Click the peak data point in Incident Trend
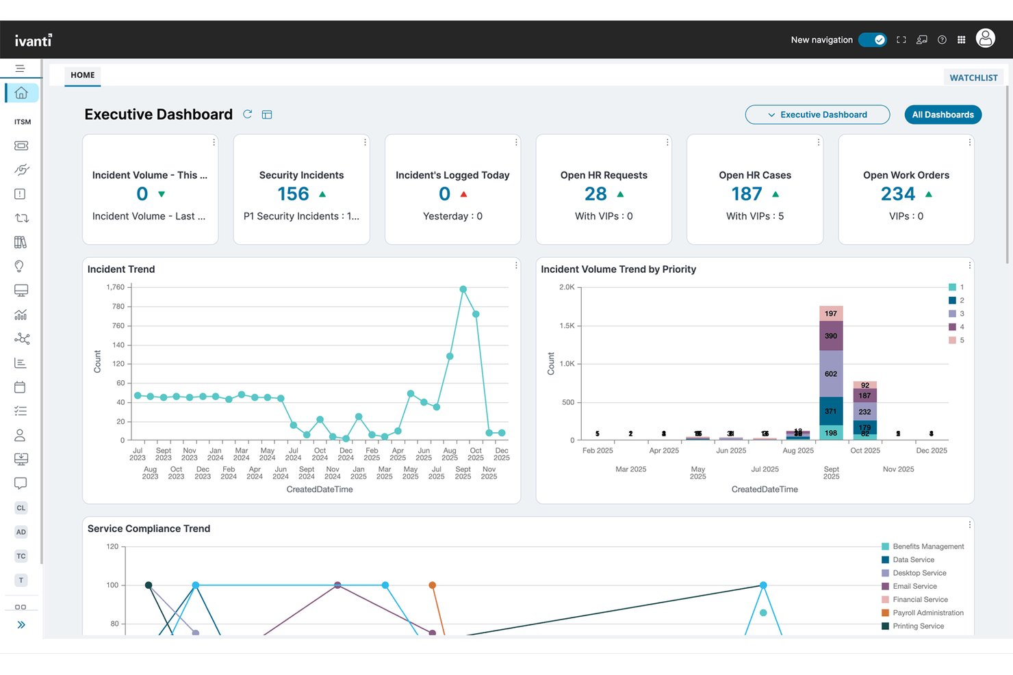The height and width of the screenshot is (675, 1013). [x=463, y=289]
